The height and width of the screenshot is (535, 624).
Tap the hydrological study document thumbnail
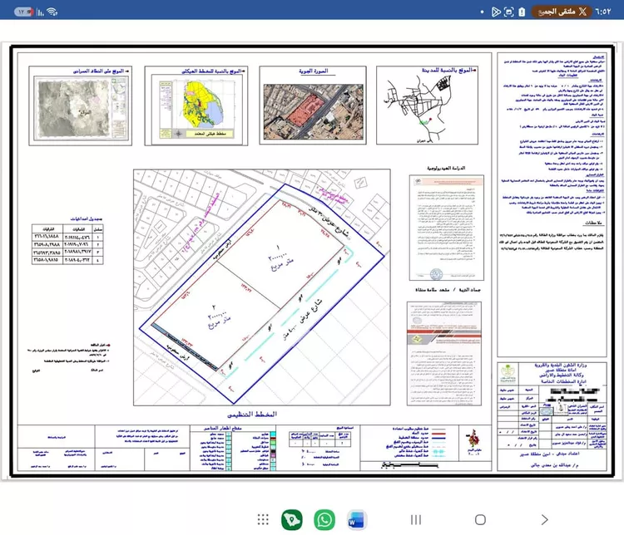pyautogui.click(x=447, y=228)
